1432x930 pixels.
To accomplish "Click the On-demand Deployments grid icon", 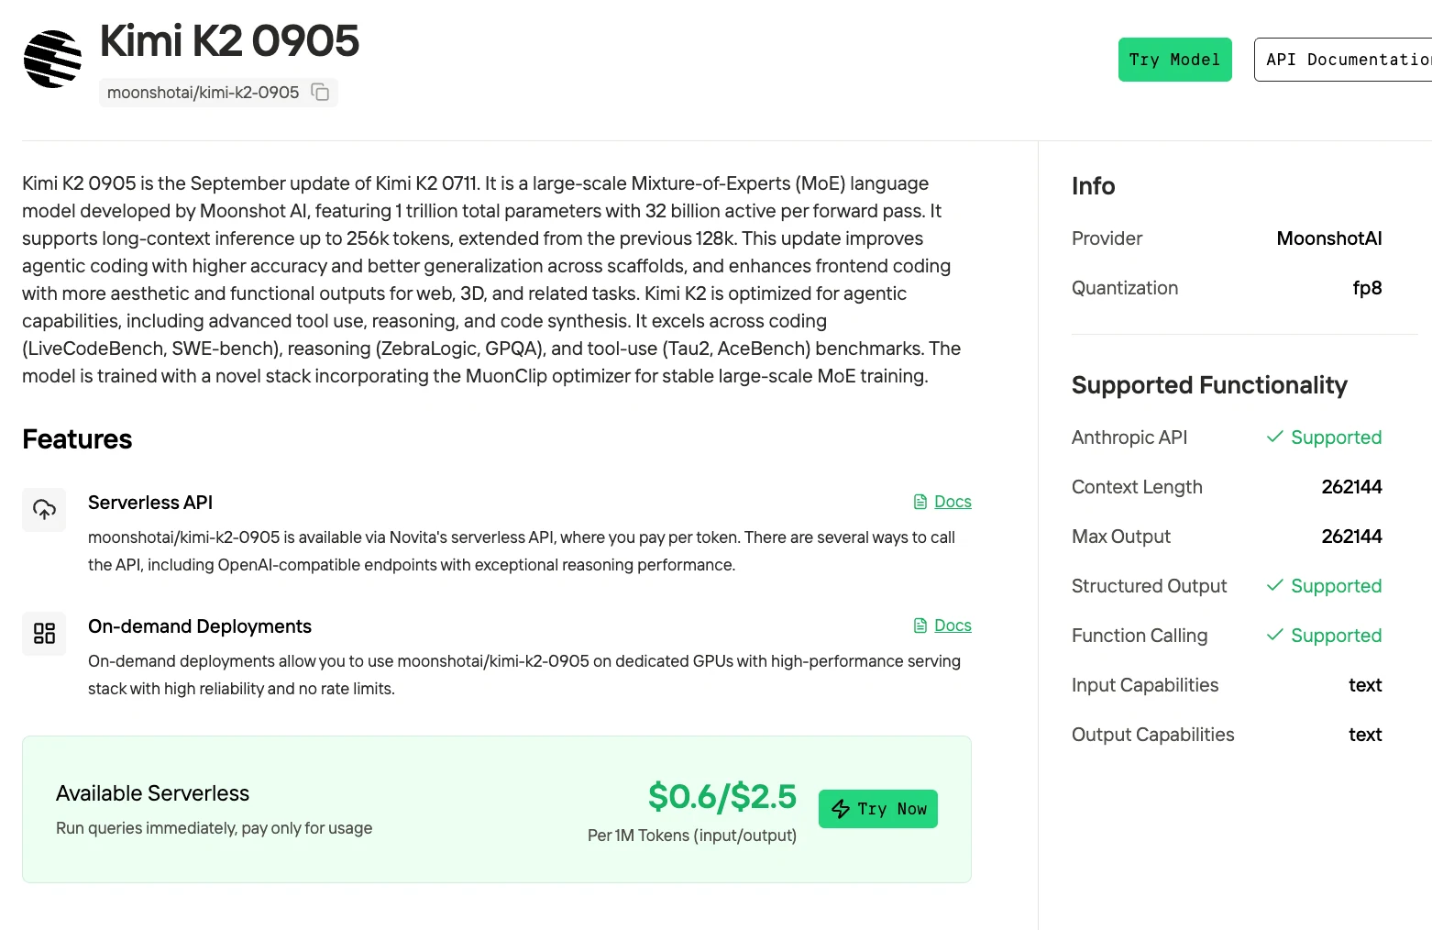I will [44, 634].
